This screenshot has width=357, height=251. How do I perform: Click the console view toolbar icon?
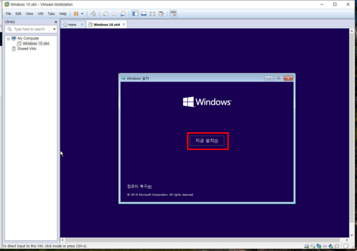click(x=173, y=14)
